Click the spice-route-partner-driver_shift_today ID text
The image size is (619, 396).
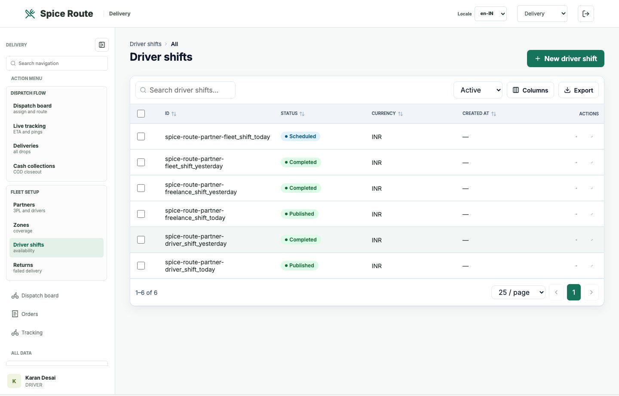click(194, 266)
